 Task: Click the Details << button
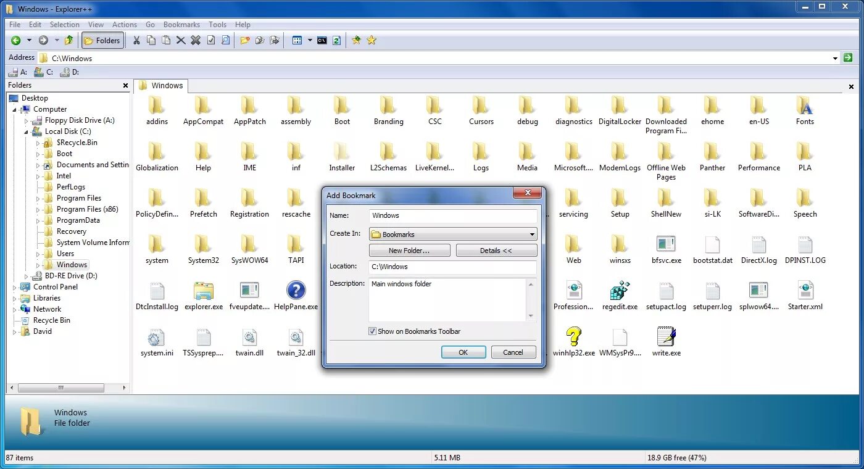click(496, 251)
